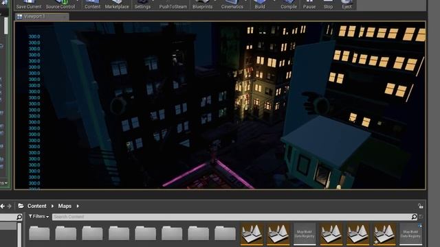The height and width of the screenshot is (247, 440).
Task: Expand the arrow right after the Maps breadcrumb
Action: pos(78,206)
